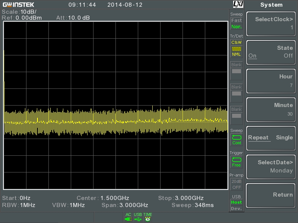298x223 pixels.
Task: Toggle the Pr-amp 20dB OFF indicator
Action: tap(237, 184)
